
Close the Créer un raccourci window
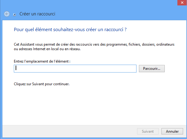tap(182, 3)
